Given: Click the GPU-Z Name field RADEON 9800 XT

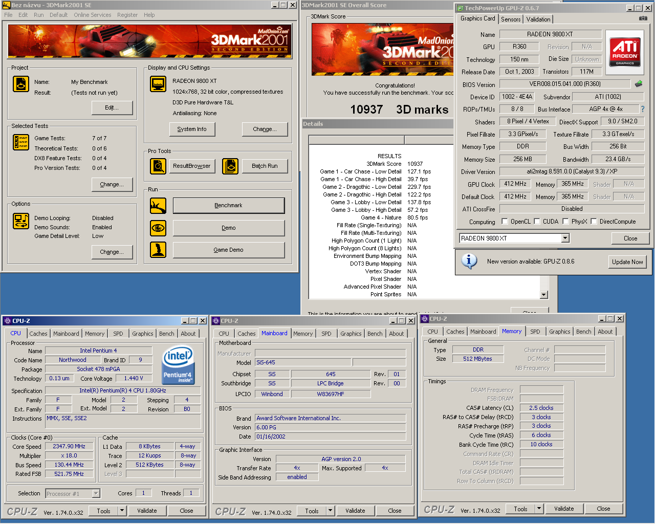Looking at the screenshot, I should pos(550,34).
